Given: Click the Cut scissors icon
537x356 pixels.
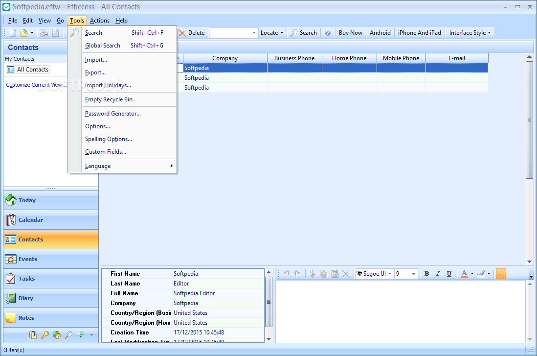Looking at the screenshot, I should pos(313,274).
